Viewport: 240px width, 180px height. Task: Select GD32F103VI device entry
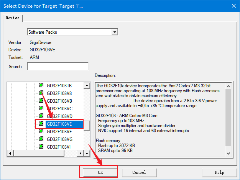(59, 147)
